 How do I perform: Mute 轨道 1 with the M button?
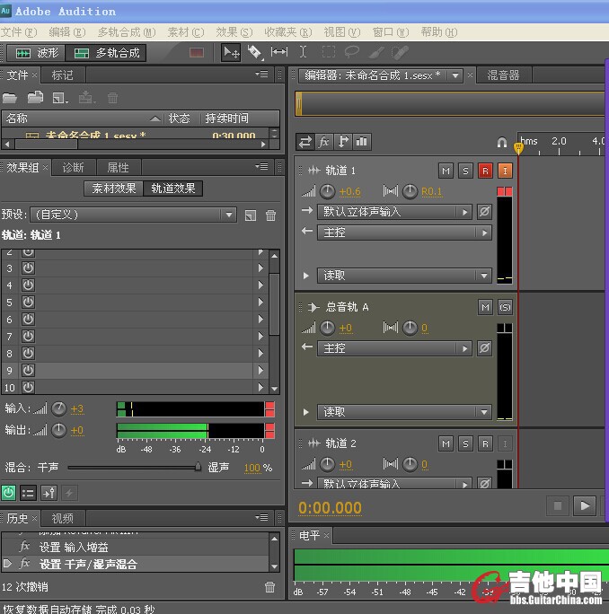[x=446, y=171]
